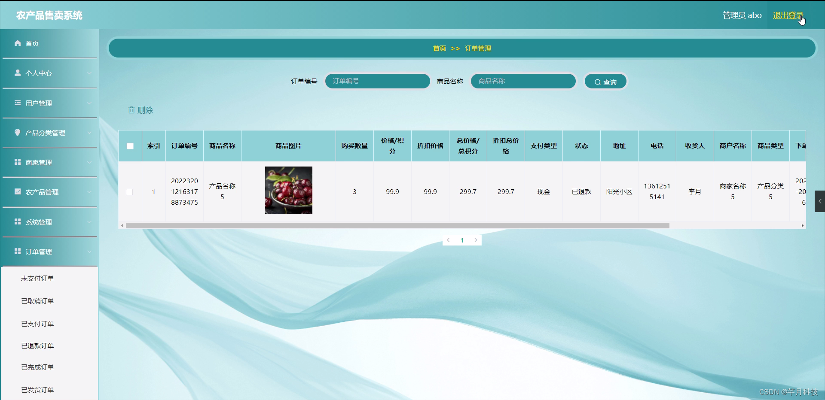The width and height of the screenshot is (825, 400).
Task: Collapse the 订单管理 menu chevron
Action: pyautogui.click(x=89, y=252)
